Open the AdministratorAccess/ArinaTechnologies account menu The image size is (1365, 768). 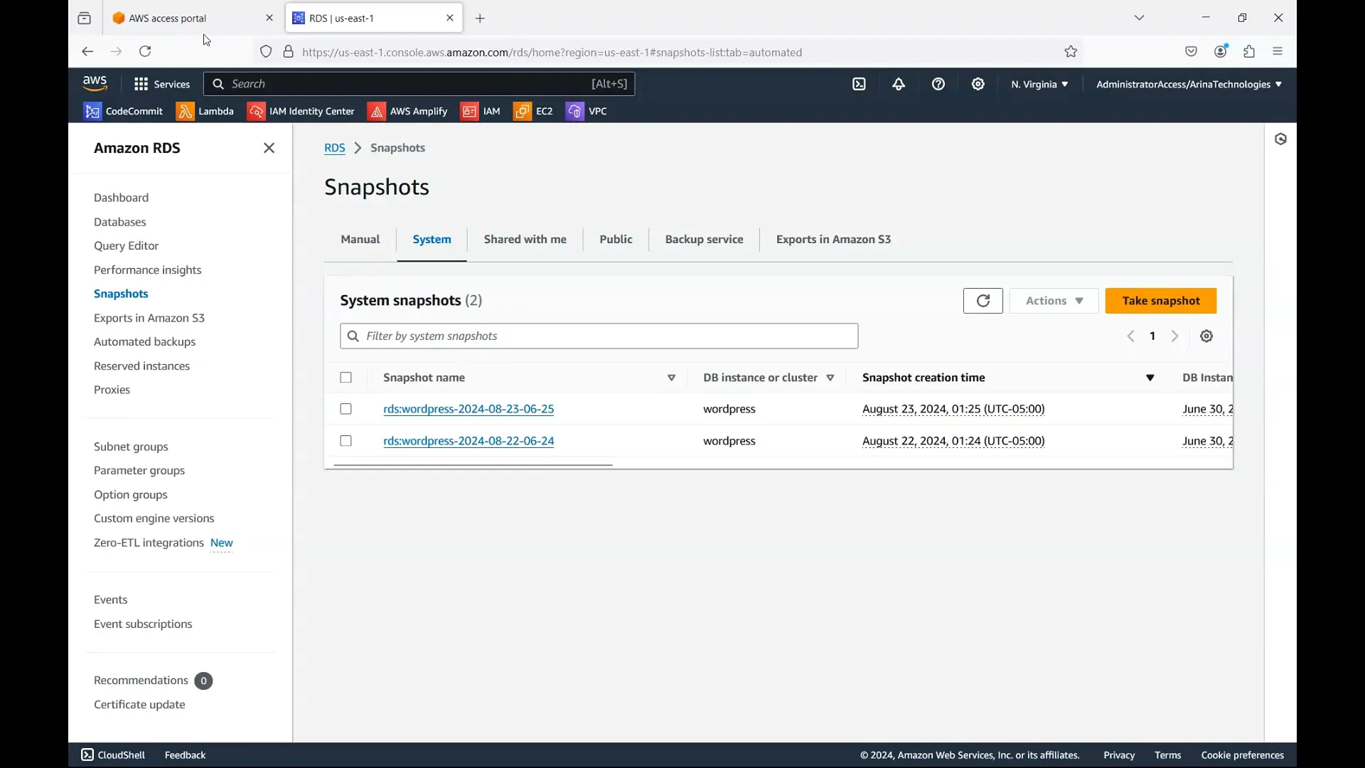[x=1188, y=84]
